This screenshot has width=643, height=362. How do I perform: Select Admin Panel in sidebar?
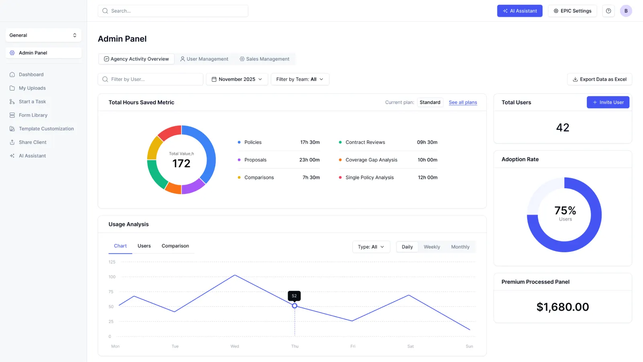pyautogui.click(x=43, y=53)
